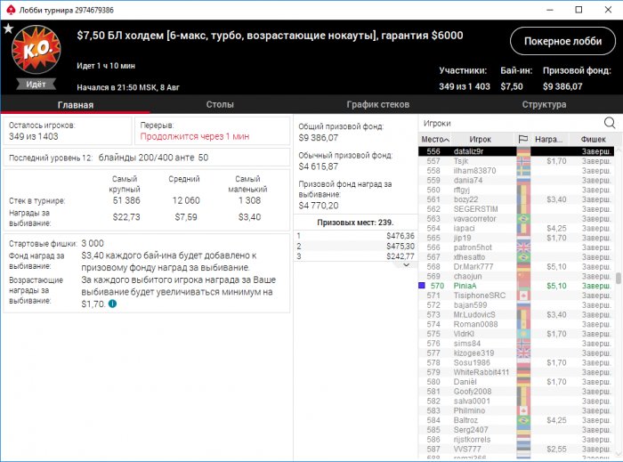Select player row sims84

click(x=516, y=344)
